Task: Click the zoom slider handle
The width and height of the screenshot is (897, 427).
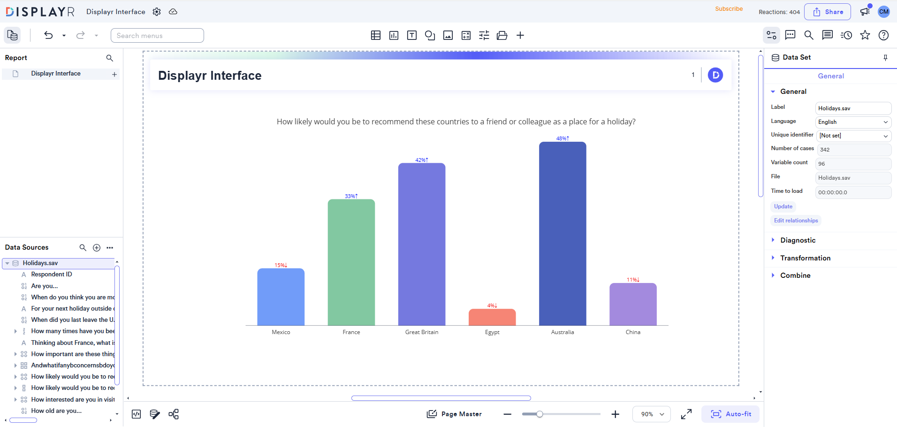Action: [540, 414]
